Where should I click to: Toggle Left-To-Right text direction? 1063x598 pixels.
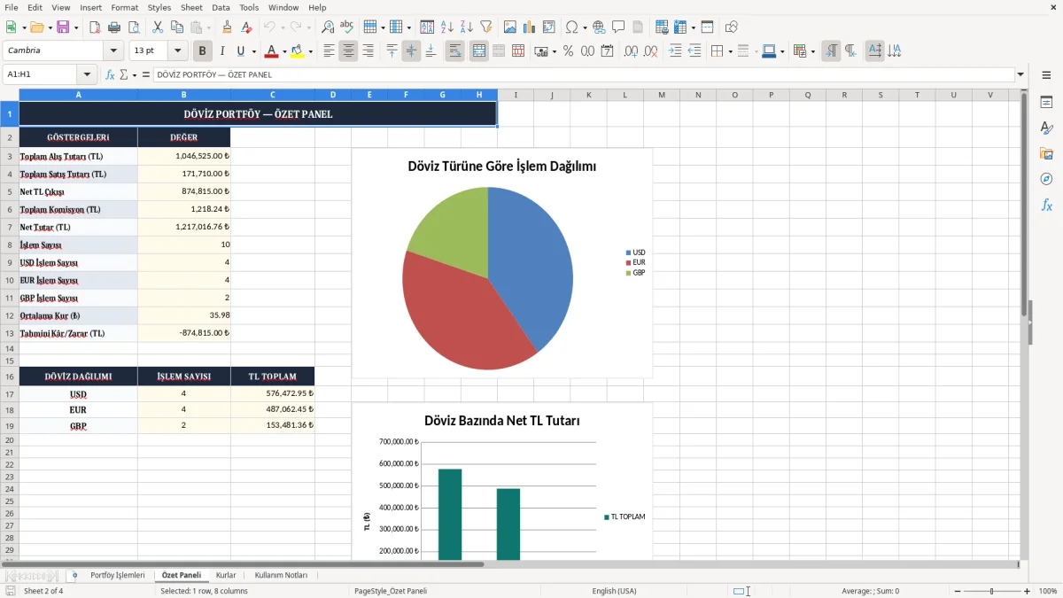coord(831,51)
